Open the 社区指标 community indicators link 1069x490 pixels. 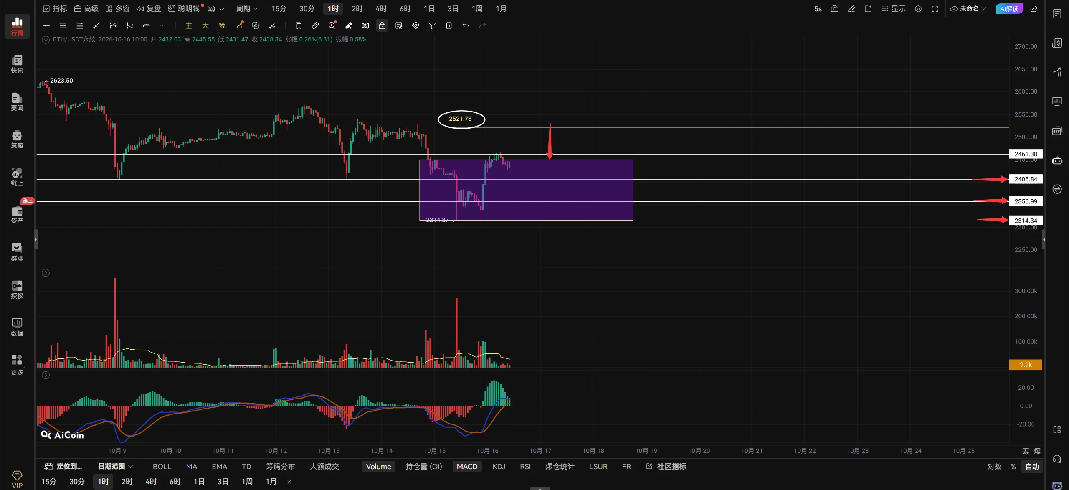(666, 466)
